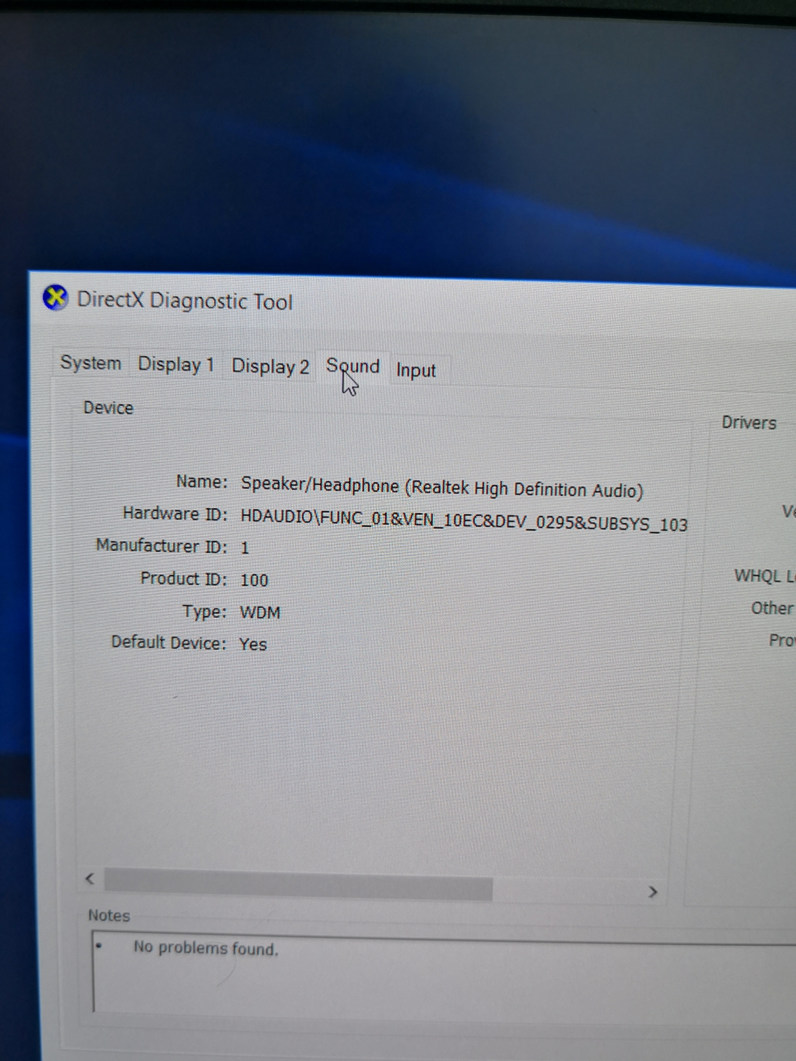The image size is (796, 1061).
Task: Click the HDAUDIO hardware ID value
Action: 464,520
